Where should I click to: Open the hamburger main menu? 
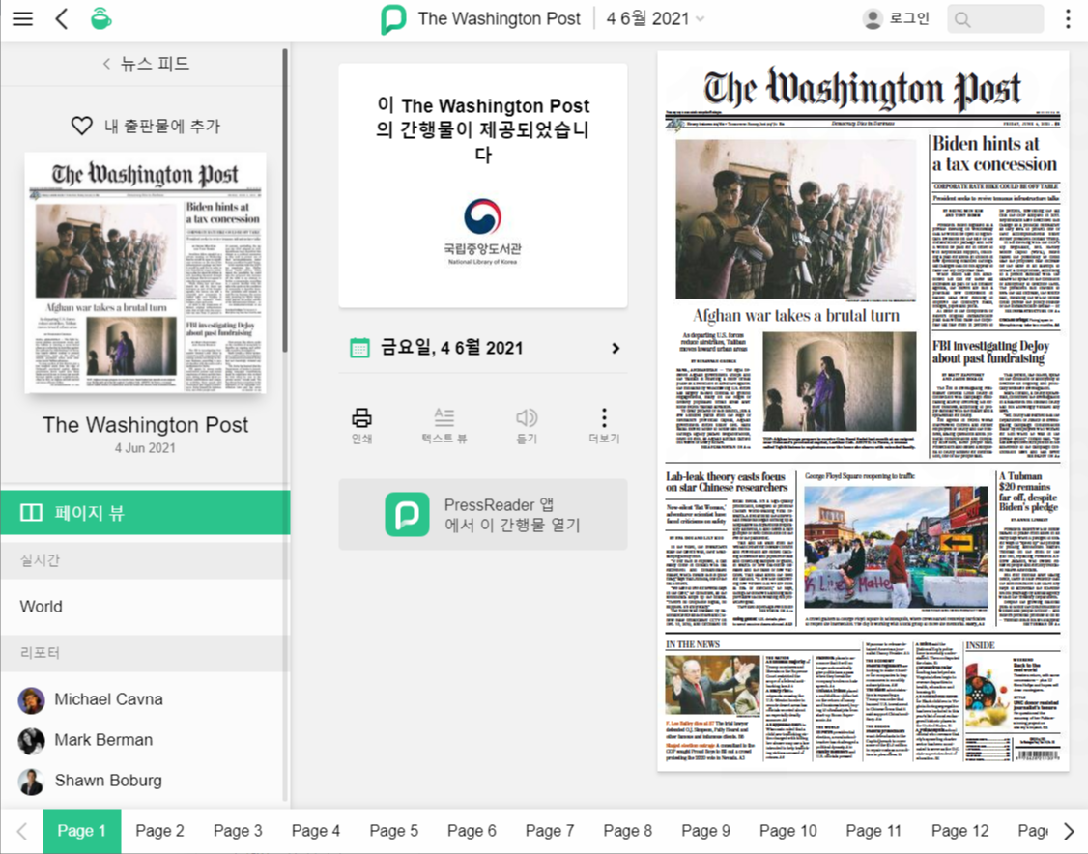point(23,18)
